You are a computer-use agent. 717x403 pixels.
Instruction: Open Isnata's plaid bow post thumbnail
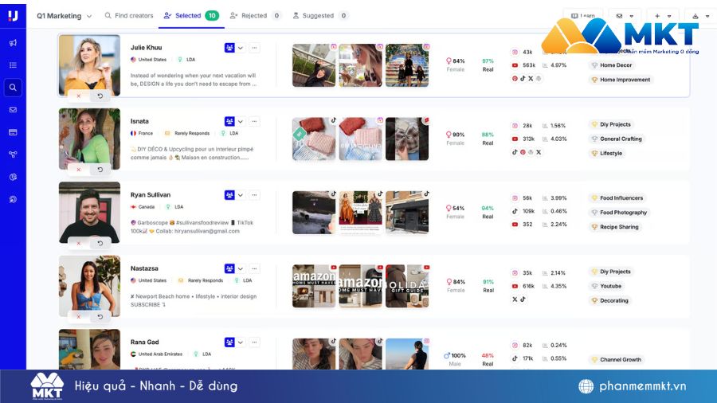pyautogui.click(x=407, y=139)
